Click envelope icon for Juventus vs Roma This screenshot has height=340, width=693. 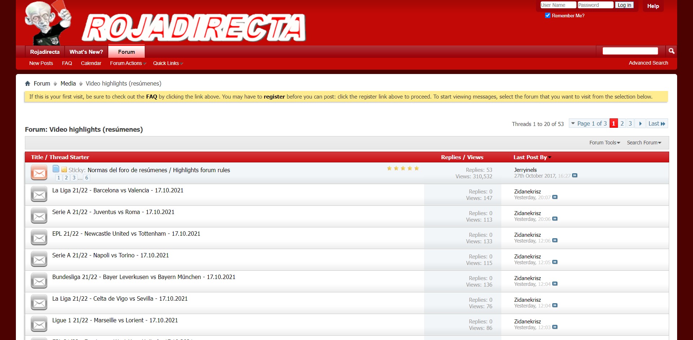pos(39,216)
